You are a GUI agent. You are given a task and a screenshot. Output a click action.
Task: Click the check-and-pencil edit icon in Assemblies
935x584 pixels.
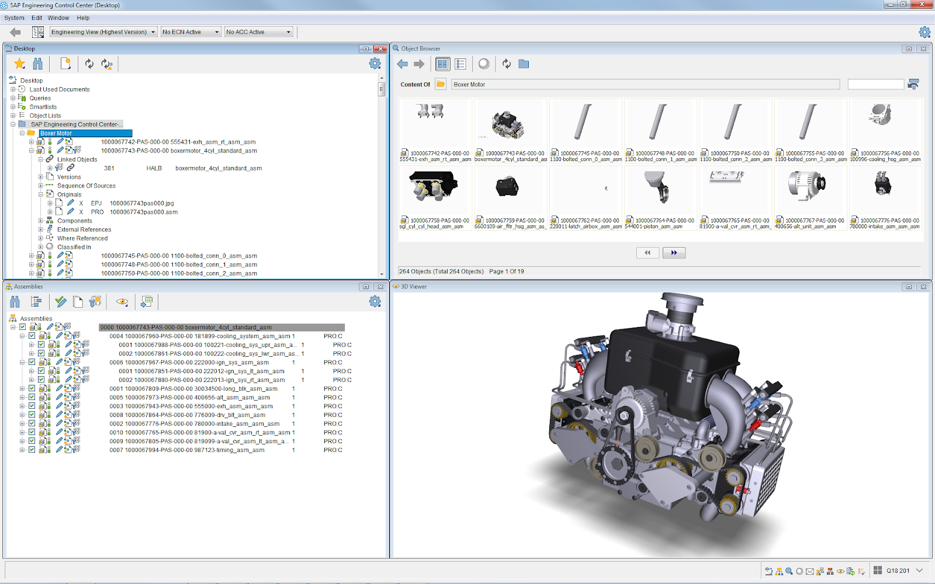click(x=61, y=301)
